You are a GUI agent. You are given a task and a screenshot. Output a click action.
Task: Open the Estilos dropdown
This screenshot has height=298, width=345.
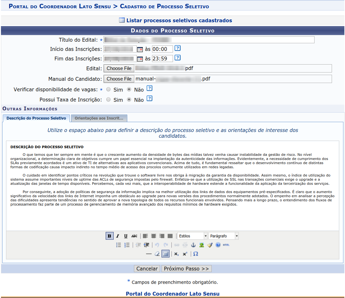[x=193, y=236]
